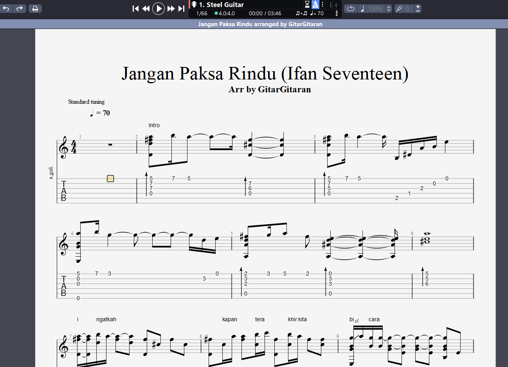Fast forward to the next bar
The image size is (508, 367).
[x=171, y=9]
